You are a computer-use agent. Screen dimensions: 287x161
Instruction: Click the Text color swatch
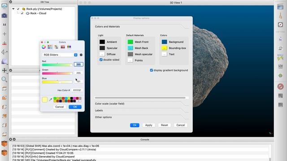[165, 54]
